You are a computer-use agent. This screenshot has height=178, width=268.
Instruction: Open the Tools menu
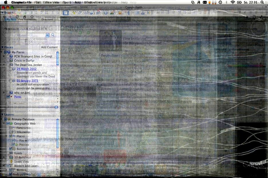click(x=67, y=2)
